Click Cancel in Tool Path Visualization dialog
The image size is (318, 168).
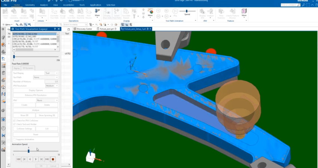tap(53, 166)
